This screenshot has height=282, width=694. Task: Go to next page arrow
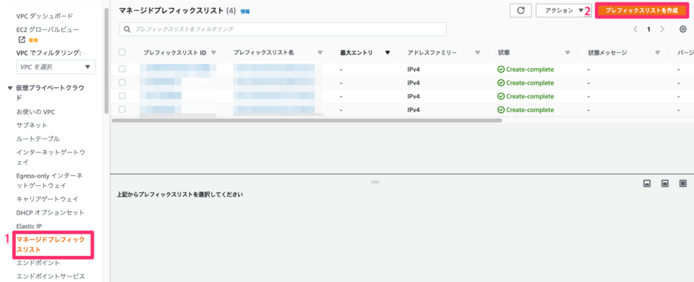(x=662, y=30)
